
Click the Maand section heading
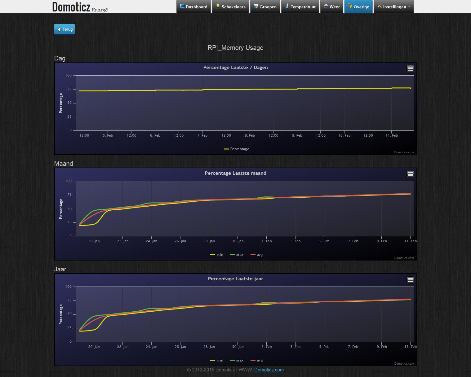(x=64, y=164)
